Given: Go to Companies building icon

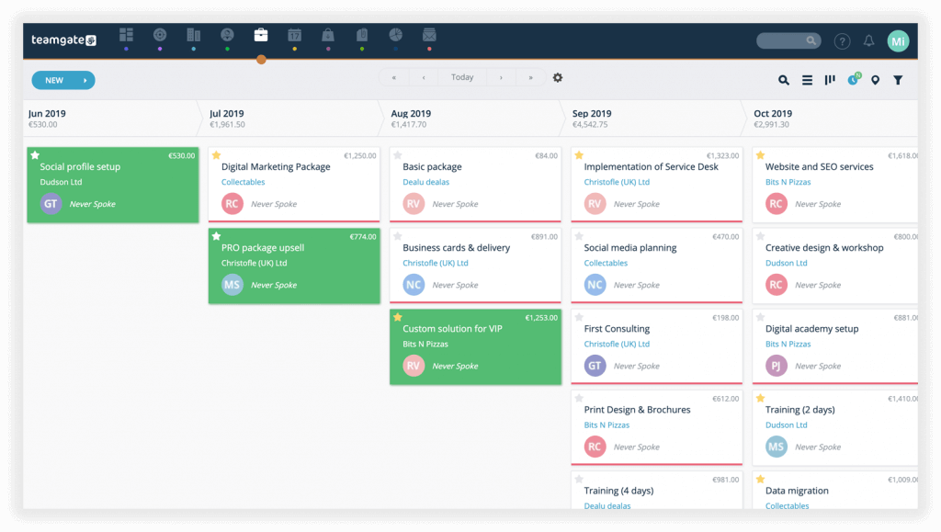Looking at the screenshot, I should [x=193, y=35].
